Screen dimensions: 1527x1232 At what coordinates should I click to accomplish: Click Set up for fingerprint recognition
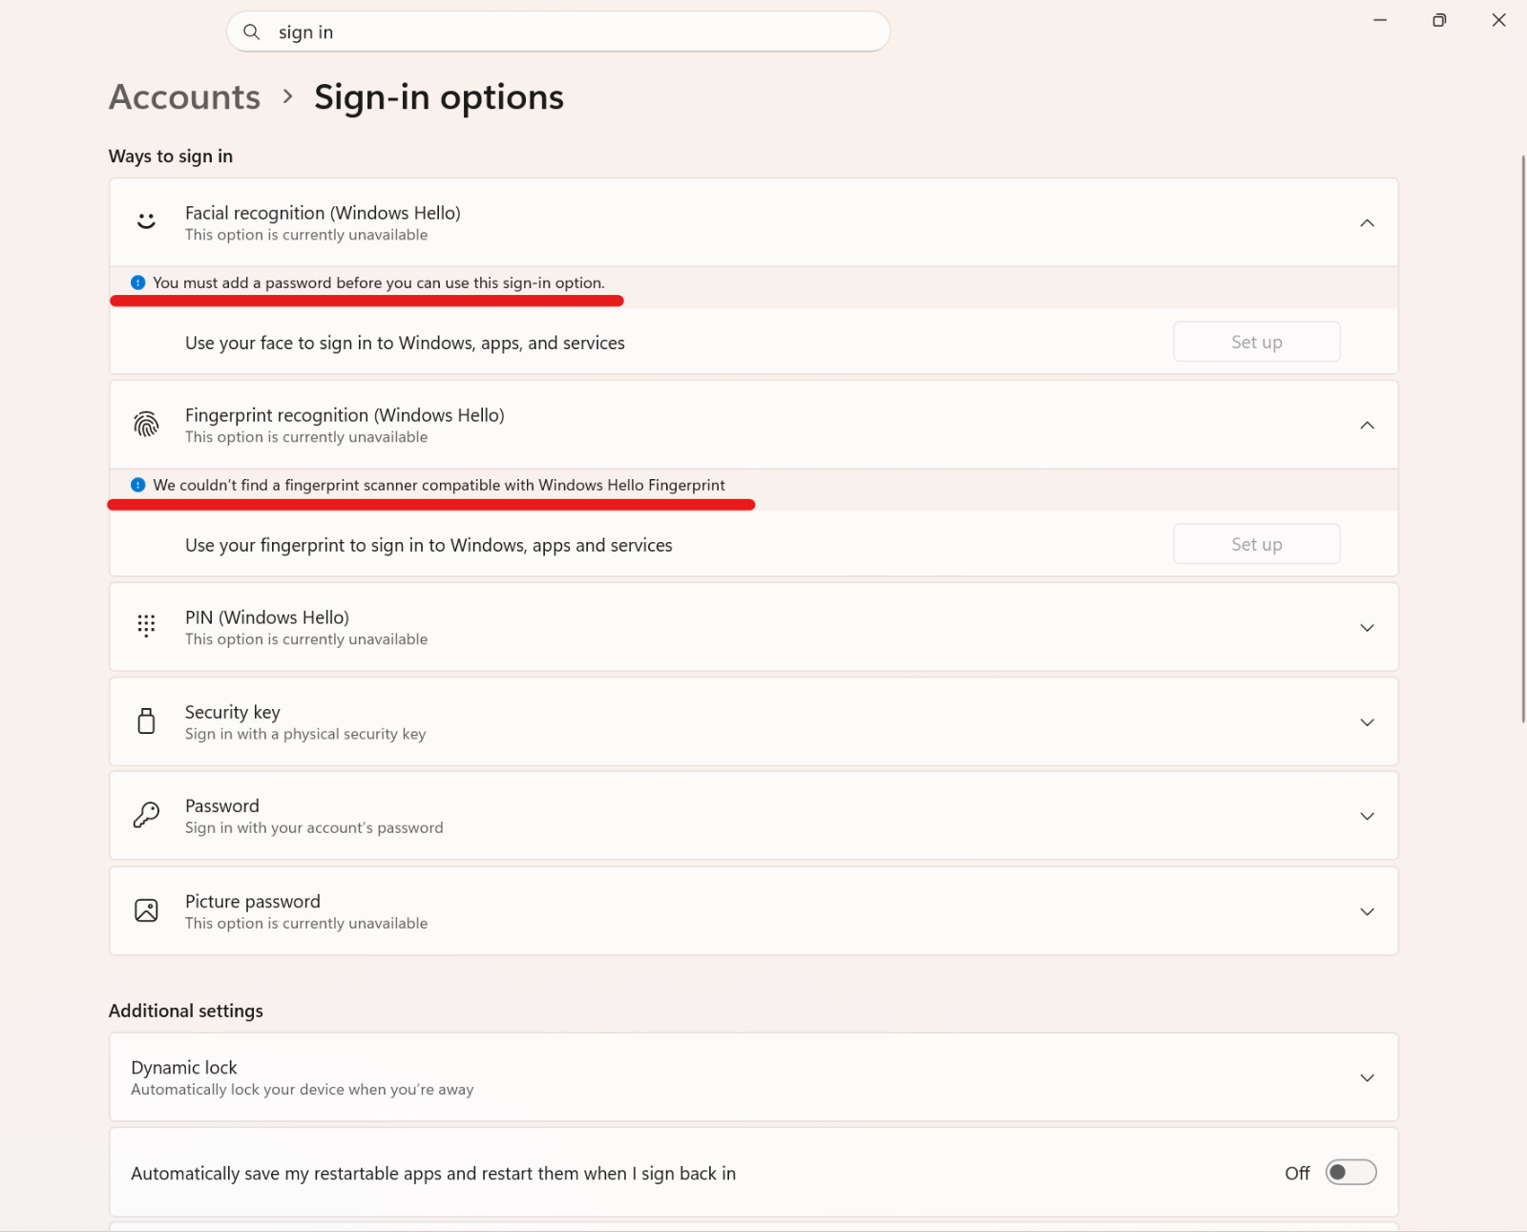(1256, 544)
